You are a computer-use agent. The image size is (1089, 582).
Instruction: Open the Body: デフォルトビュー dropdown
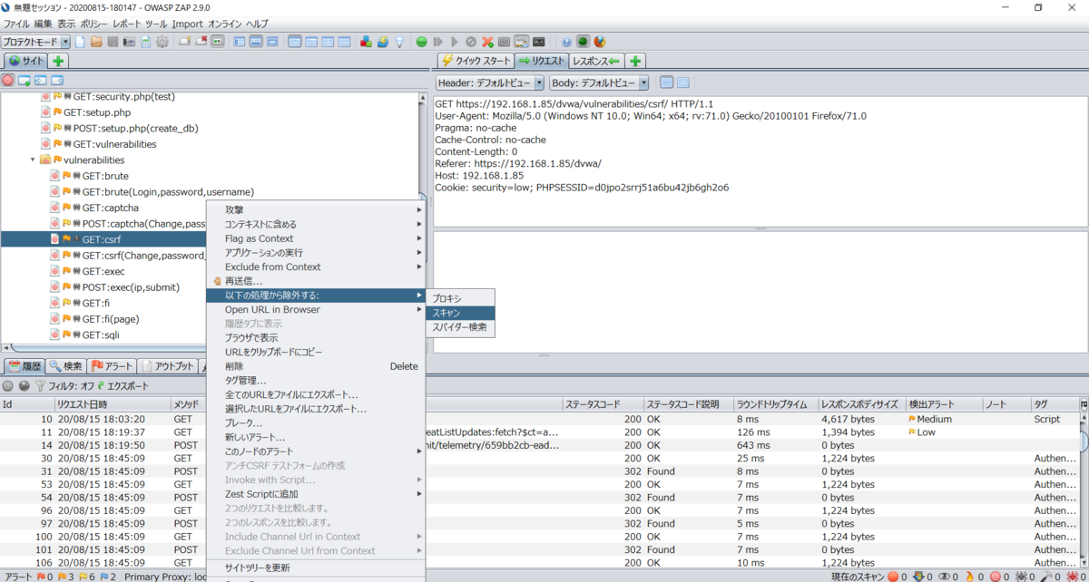click(600, 82)
